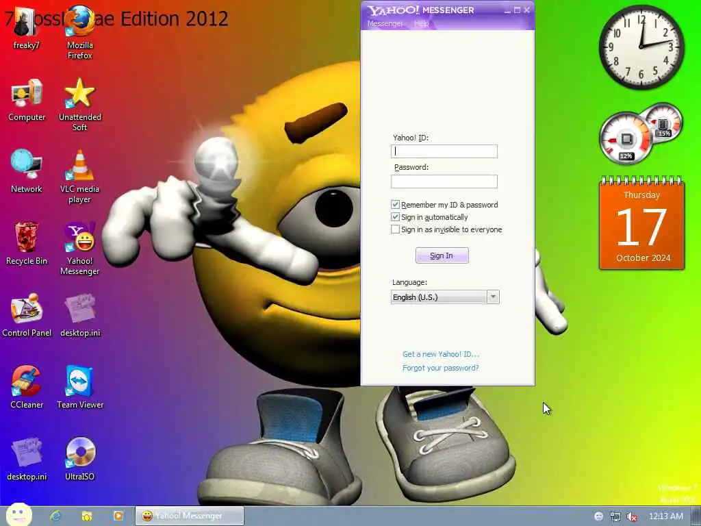Viewport: 701px width, 526px height.
Task: Select the desktop.ini file next to Control Panel
Action: tap(80, 315)
